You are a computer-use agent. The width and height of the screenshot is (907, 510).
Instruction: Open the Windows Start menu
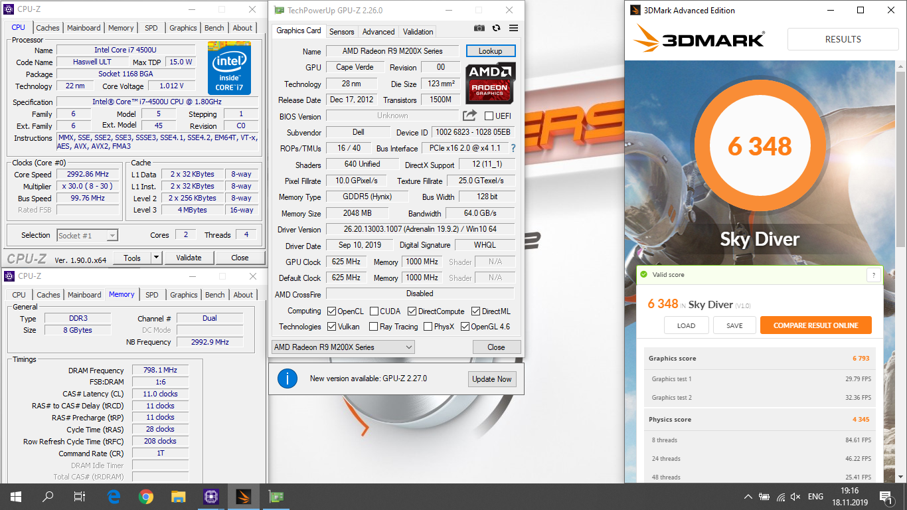click(x=15, y=496)
